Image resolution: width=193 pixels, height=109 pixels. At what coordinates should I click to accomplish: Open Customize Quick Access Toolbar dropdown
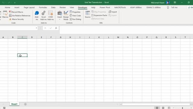[15, 3]
